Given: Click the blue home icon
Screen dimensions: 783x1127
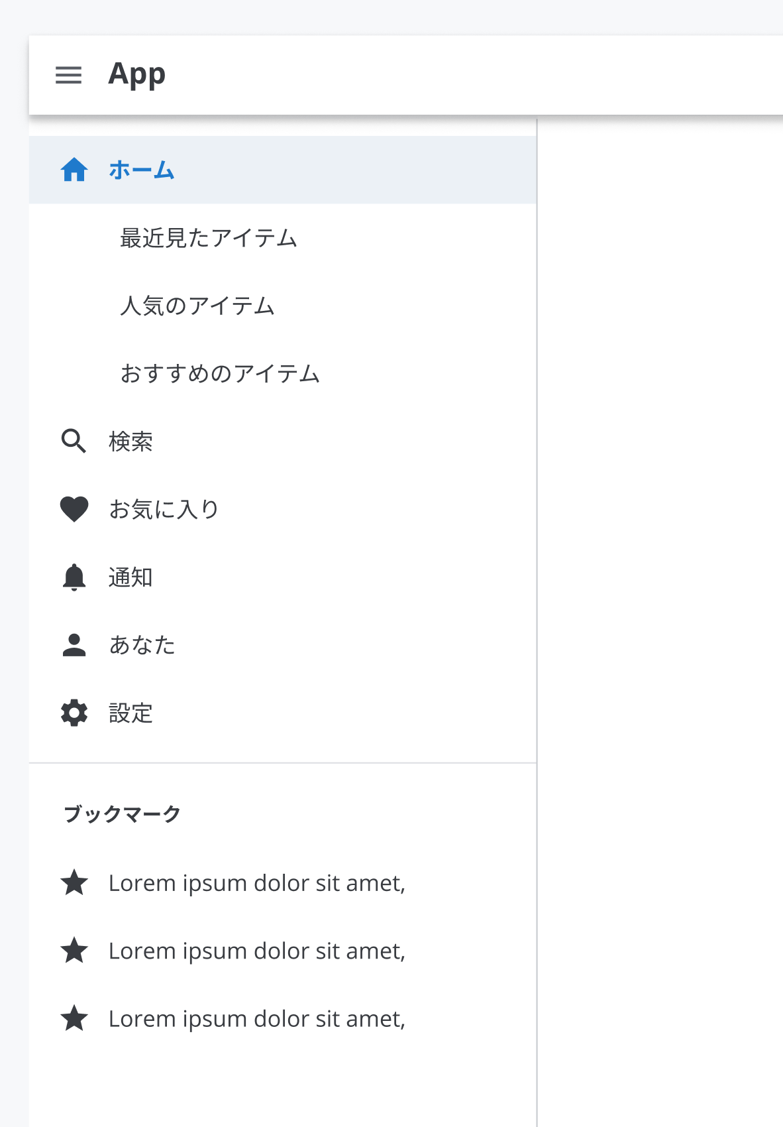Looking at the screenshot, I should (x=74, y=170).
